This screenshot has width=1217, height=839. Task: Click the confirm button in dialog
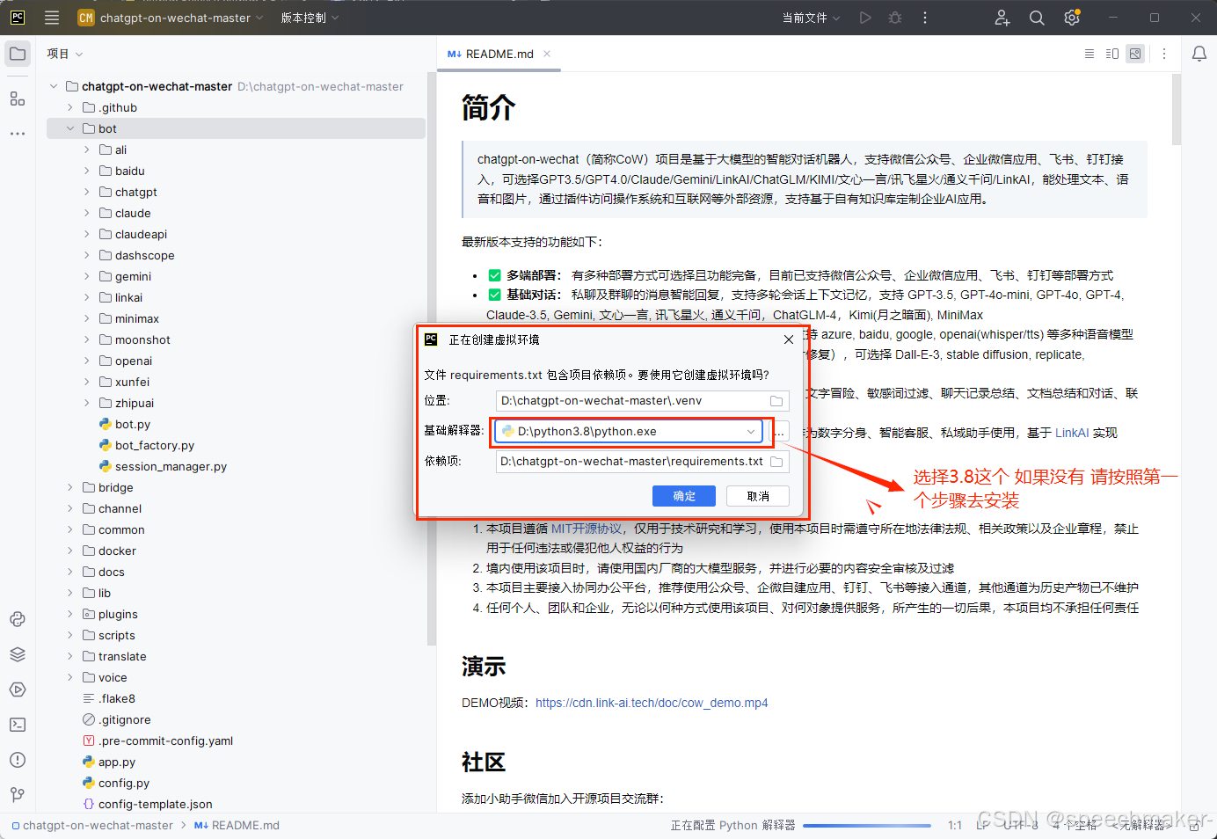point(684,496)
